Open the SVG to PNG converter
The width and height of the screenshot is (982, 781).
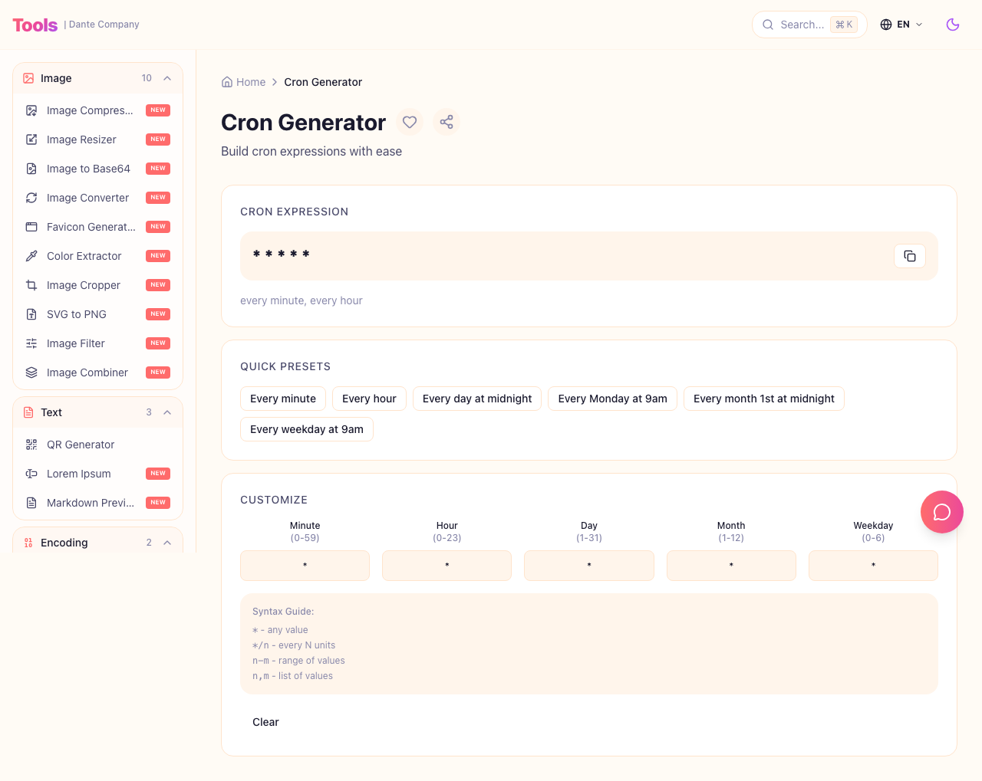(x=76, y=314)
